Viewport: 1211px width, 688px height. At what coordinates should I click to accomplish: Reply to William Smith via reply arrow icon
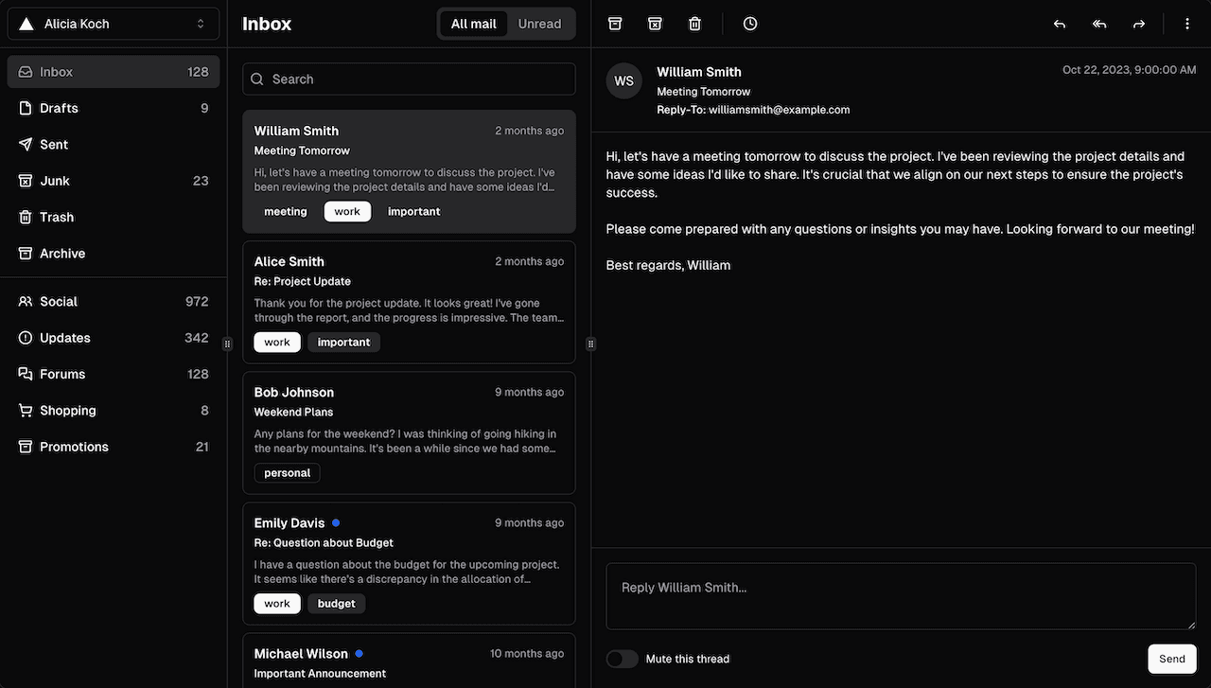(x=1059, y=23)
